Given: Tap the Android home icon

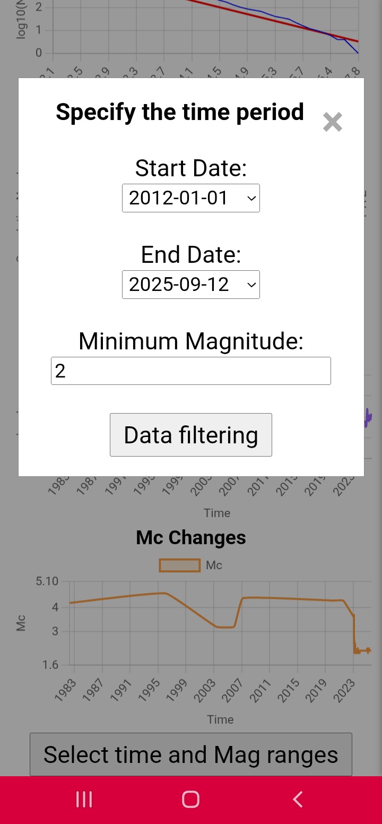Looking at the screenshot, I should coord(190,800).
